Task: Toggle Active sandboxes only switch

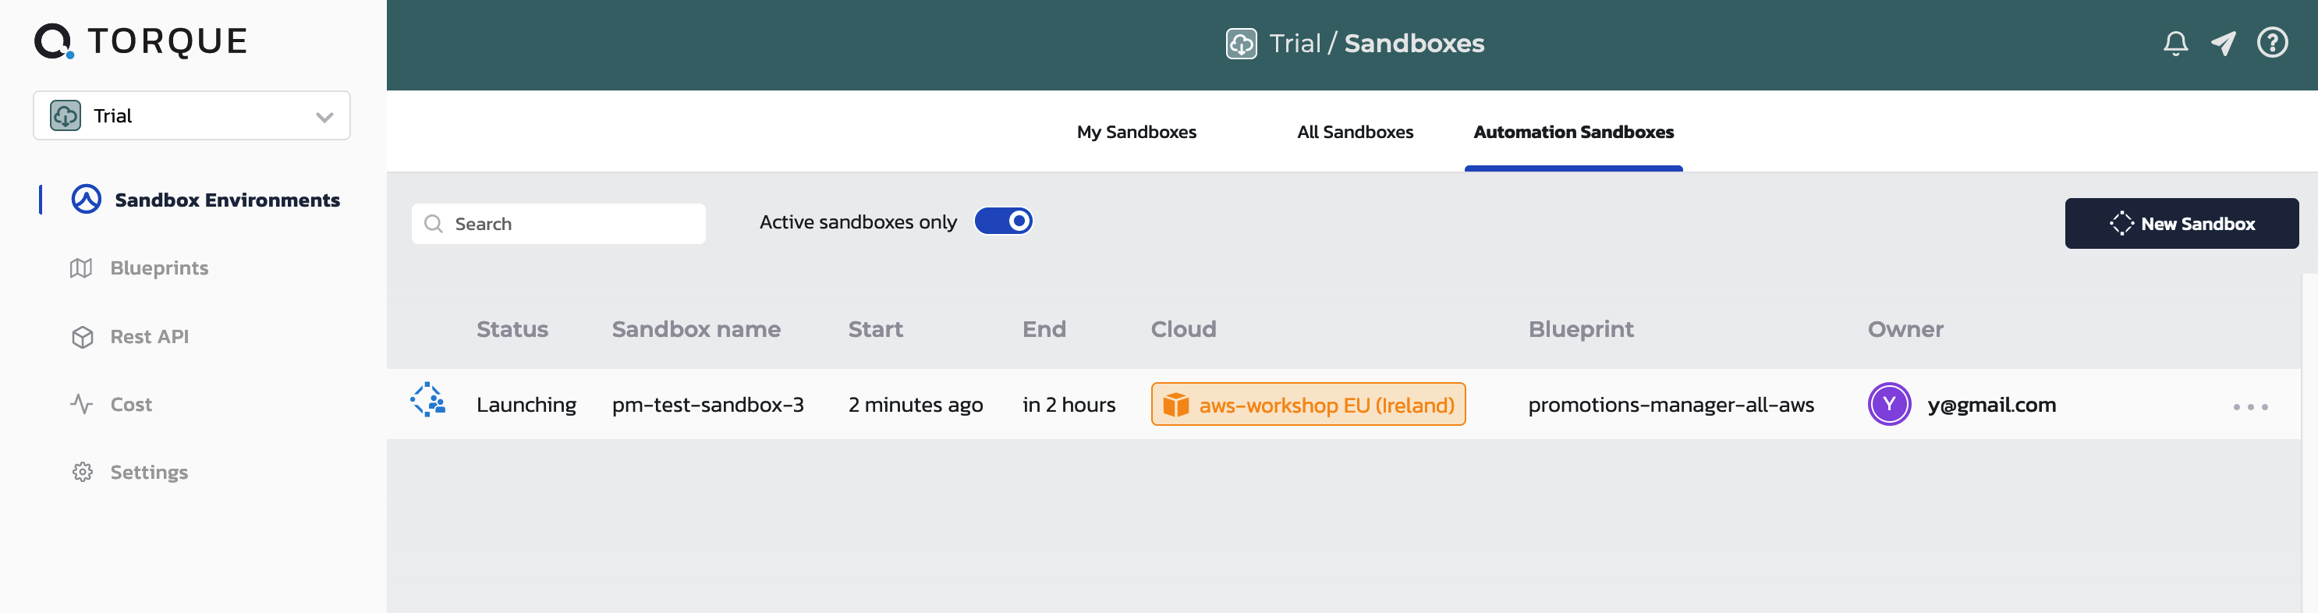Action: coord(1003,221)
